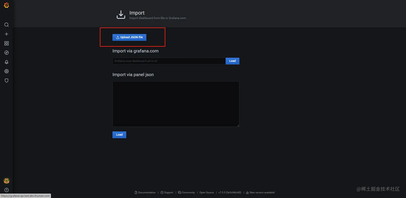Click the Import via panel json heading
This screenshot has height=198, width=406.
133,75
